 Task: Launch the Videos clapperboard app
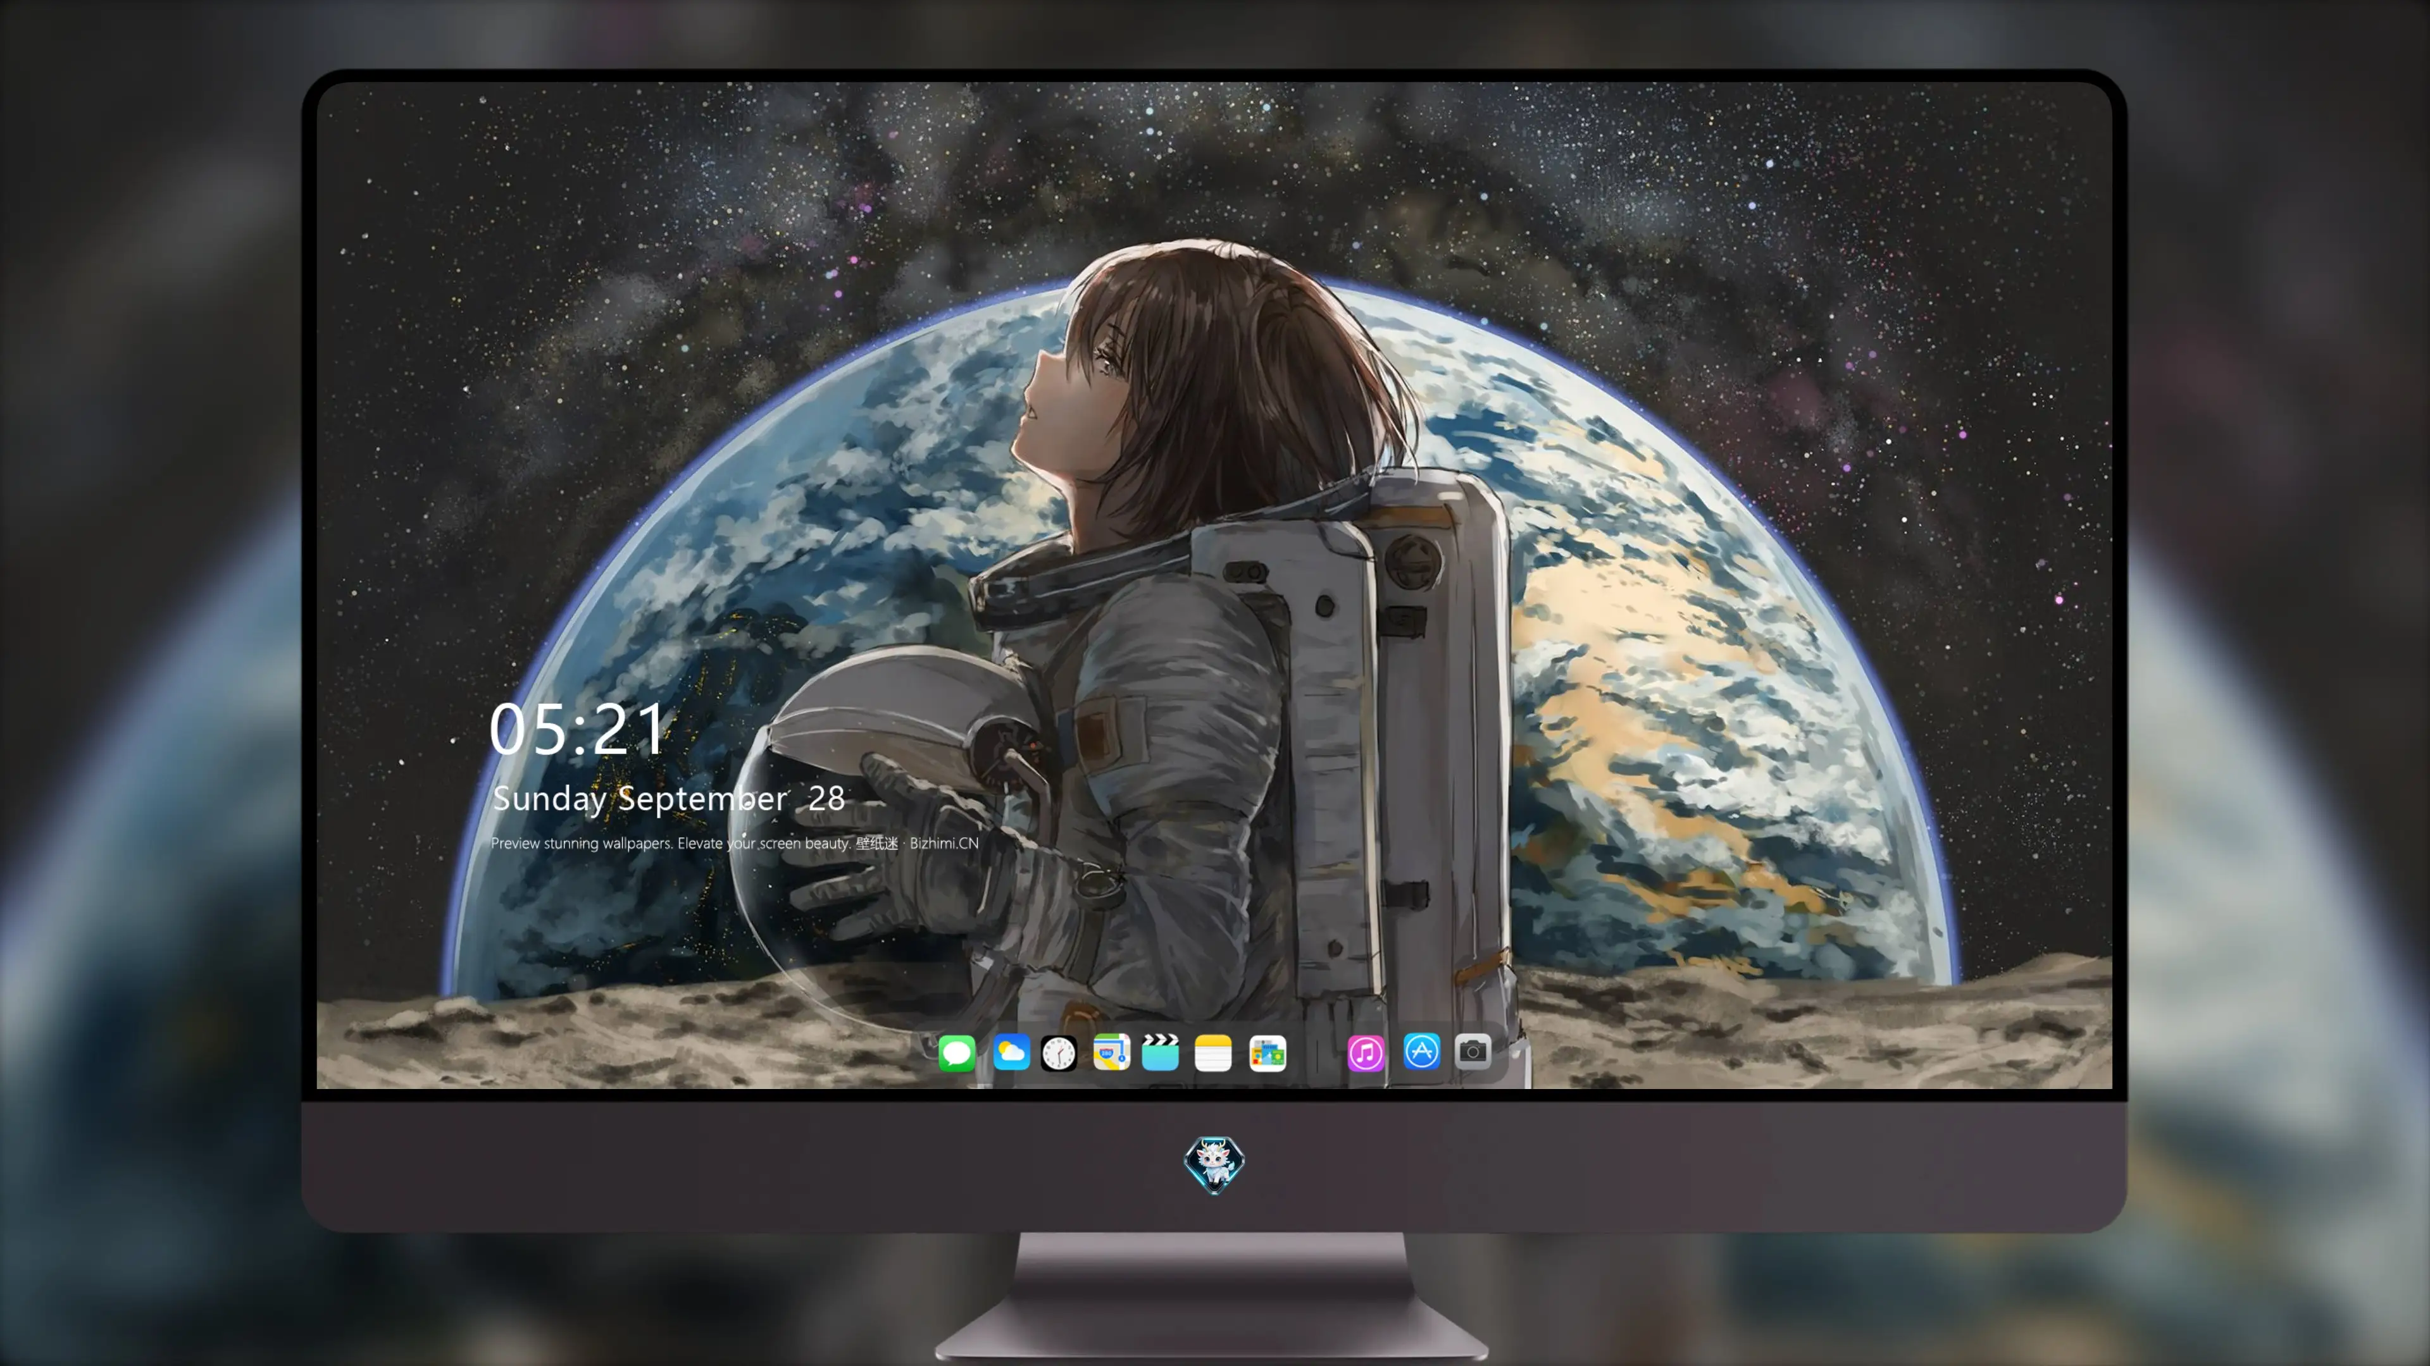click(1161, 1052)
